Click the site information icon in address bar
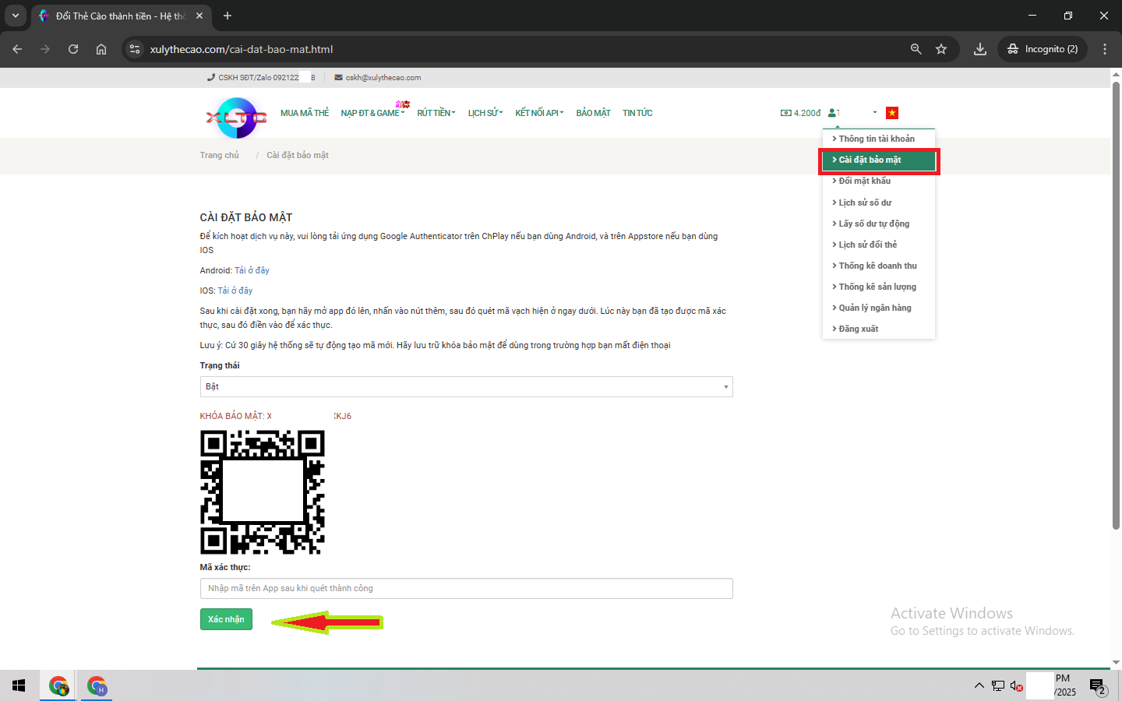1122x701 pixels. coord(135,49)
